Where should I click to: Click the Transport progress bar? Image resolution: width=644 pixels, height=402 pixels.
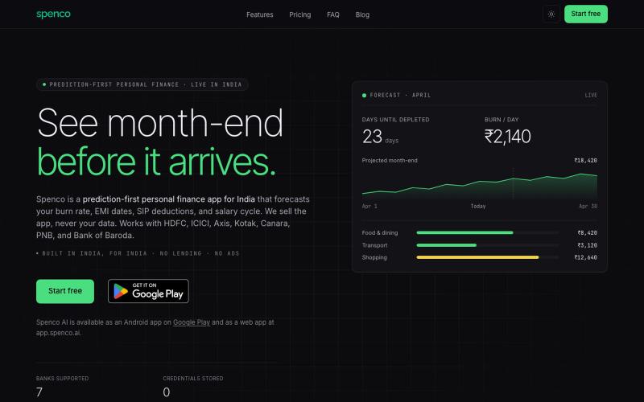click(x=488, y=245)
